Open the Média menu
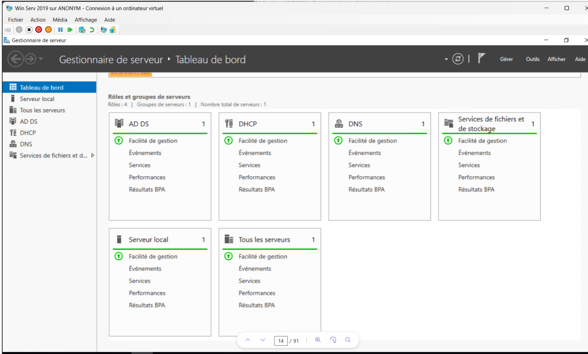Screen dimensions: 588x354 [60, 20]
